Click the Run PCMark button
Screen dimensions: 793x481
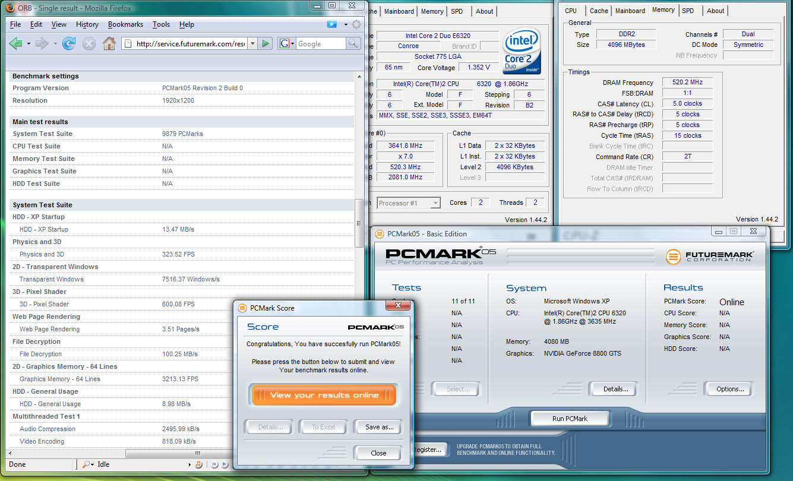(x=570, y=419)
